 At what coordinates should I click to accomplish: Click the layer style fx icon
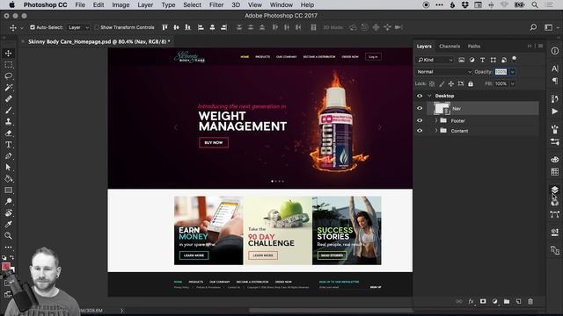pyautogui.click(x=472, y=302)
